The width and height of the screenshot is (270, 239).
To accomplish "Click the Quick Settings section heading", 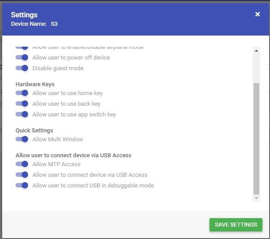I will pyautogui.click(x=34, y=130).
